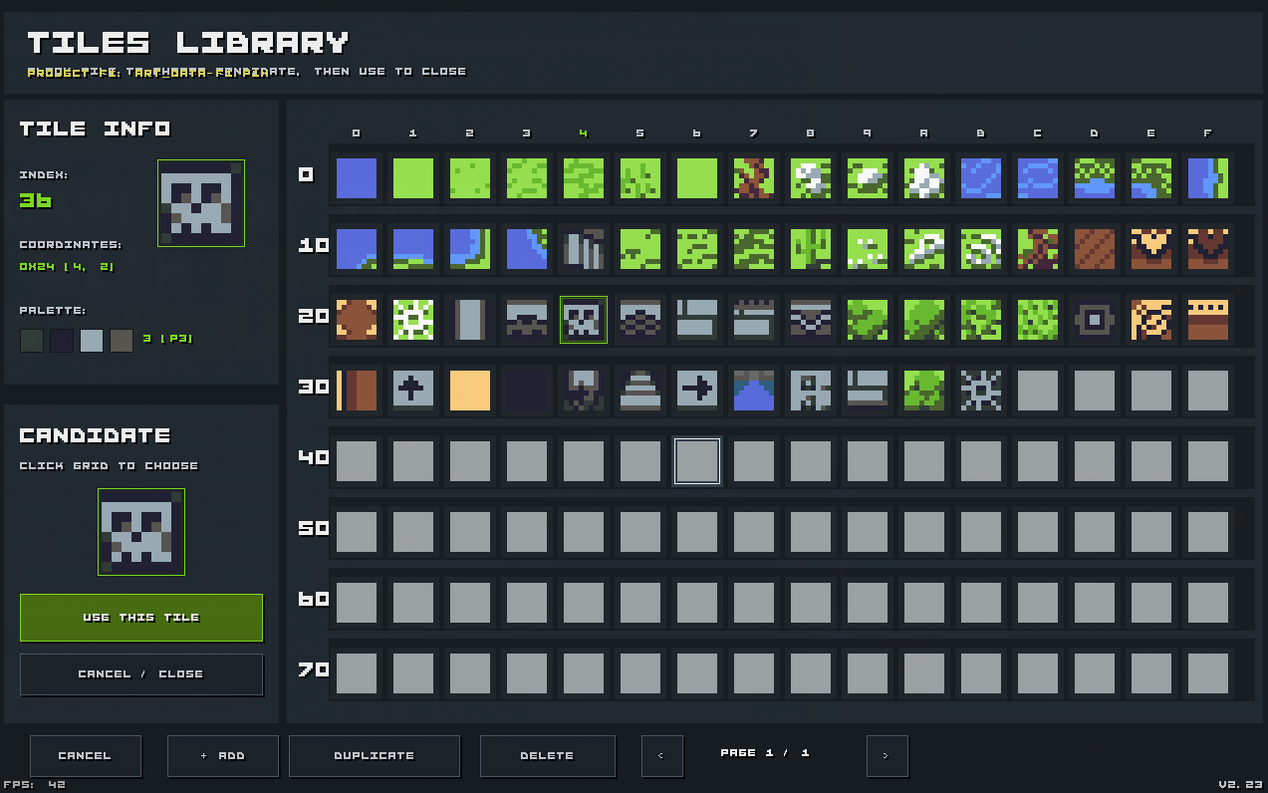Choose the dark navy tile at index 33
Viewport: 1268px width, 793px height.
point(527,391)
